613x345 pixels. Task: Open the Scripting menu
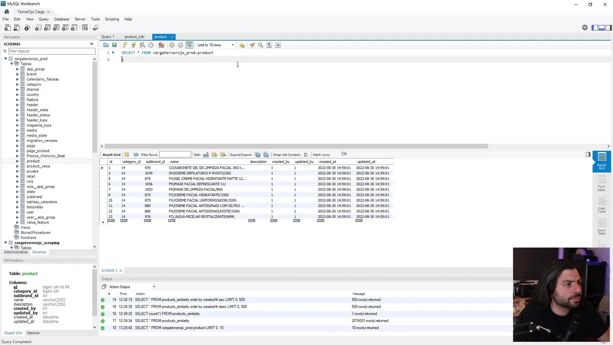(x=112, y=19)
